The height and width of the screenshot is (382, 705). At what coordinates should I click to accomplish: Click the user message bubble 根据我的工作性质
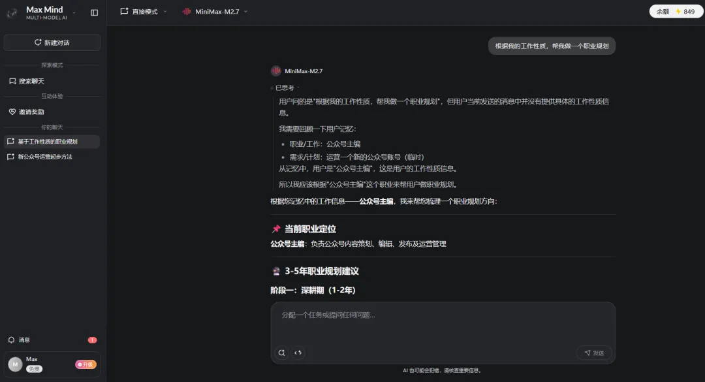point(552,46)
